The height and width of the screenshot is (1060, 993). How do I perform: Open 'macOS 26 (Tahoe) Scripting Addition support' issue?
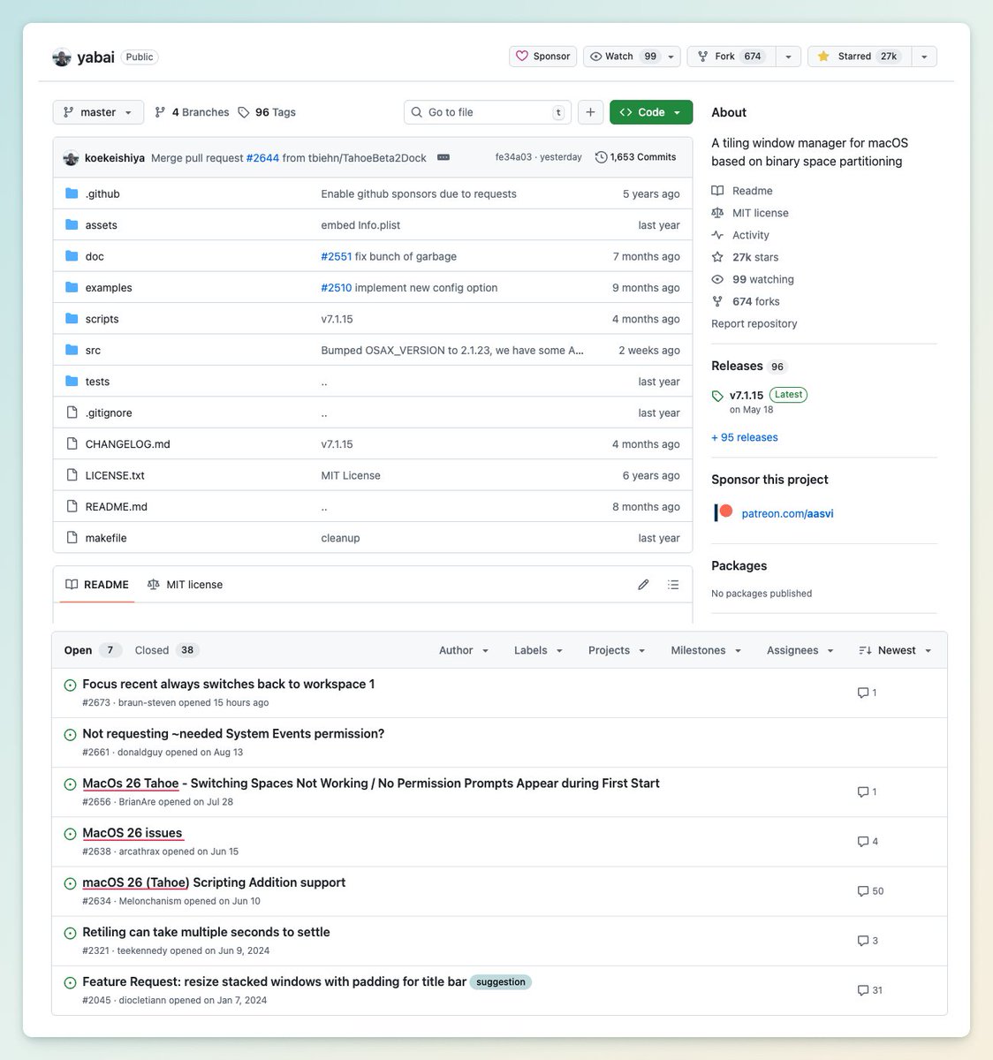click(x=214, y=882)
